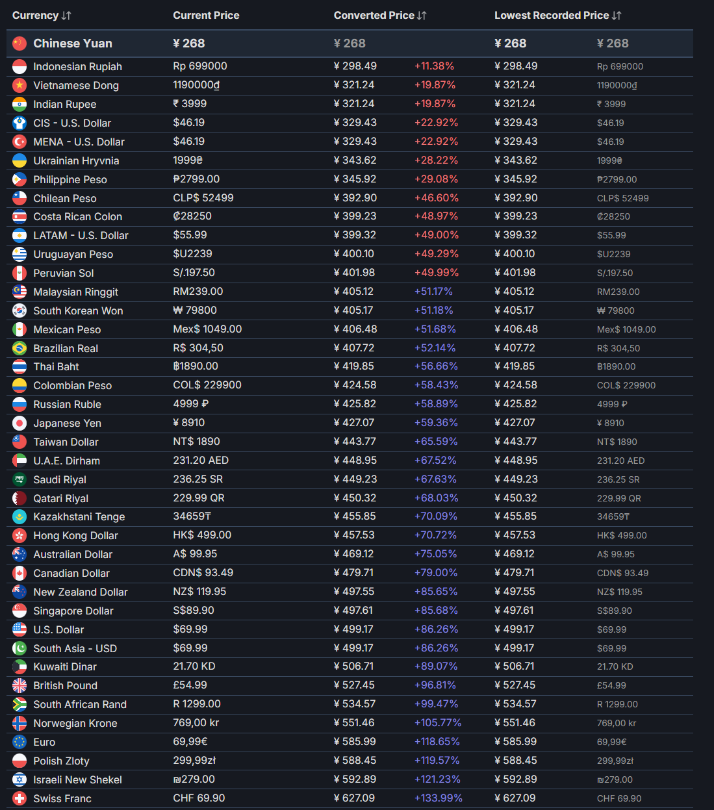The image size is (714, 810).
Task: Select the Polish Zloty currency name
Action: 61,761
